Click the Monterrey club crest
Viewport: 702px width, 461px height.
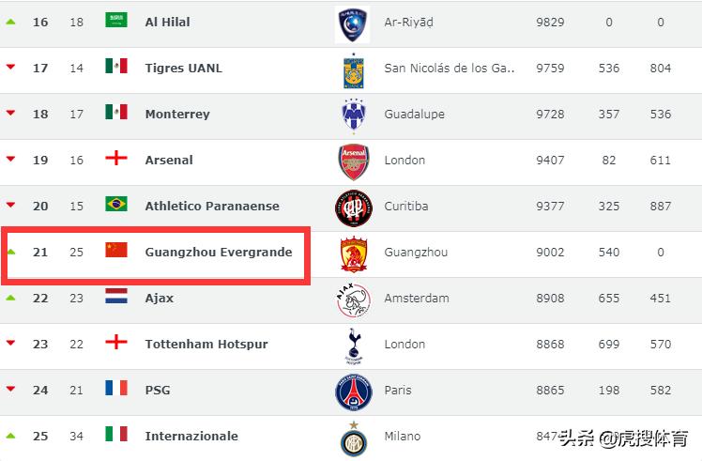[353, 115]
